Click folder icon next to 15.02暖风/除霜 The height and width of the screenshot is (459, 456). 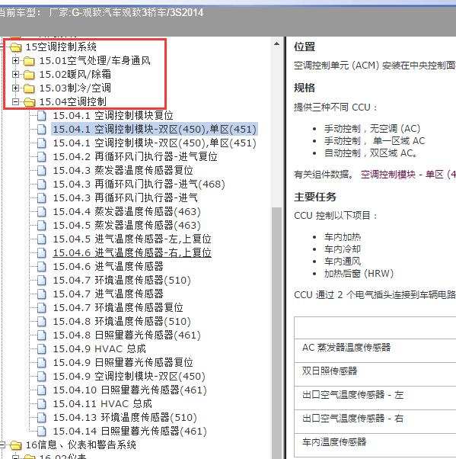pos(29,75)
